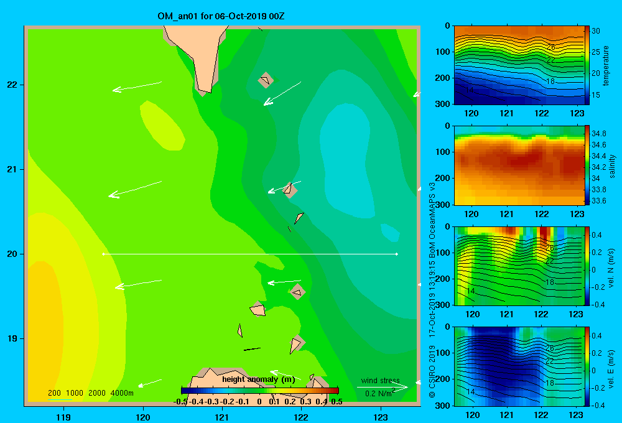Click longitude label 123 on main map axis
This screenshot has width=622, height=423.
pyautogui.click(x=381, y=417)
